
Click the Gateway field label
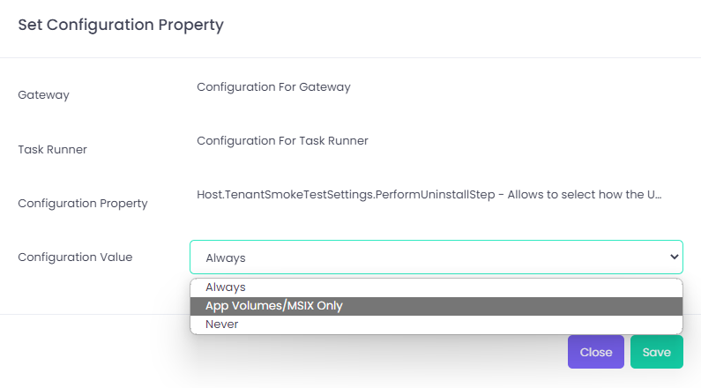43,95
